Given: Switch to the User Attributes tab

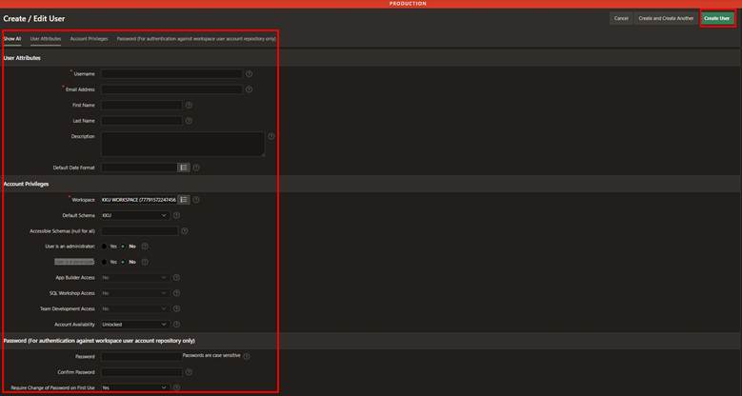Looking at the screenshot, I should click(x=46, y=39).
